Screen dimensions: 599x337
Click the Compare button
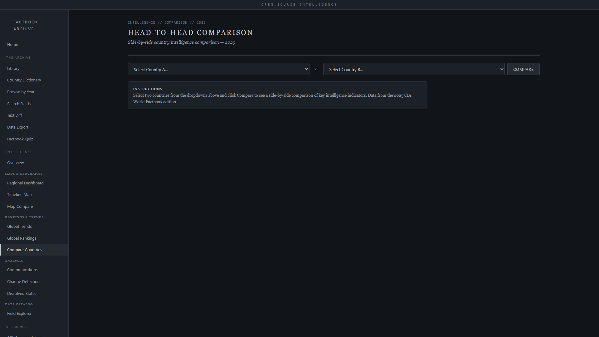point(523,69)
